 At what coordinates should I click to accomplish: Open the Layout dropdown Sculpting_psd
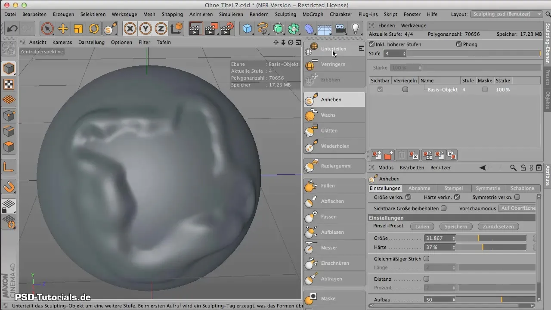point(506,14)
